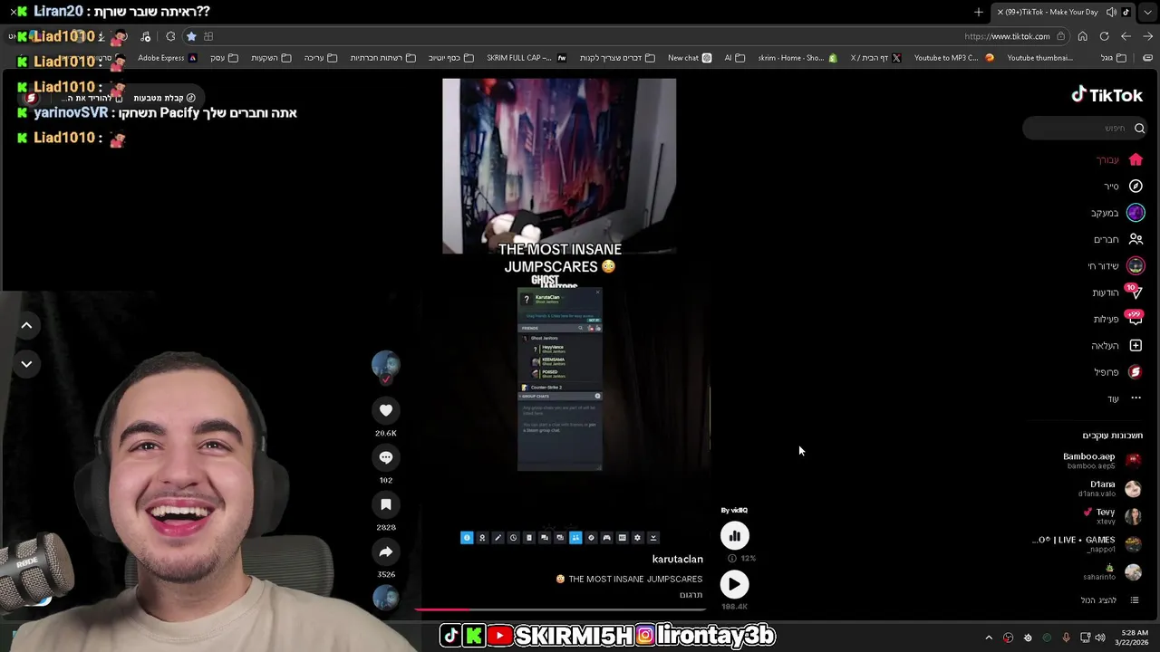Expand the רשתות חברתיות bookmarks folder
This screenshot has height=652, width=1160.
[382, 58]
